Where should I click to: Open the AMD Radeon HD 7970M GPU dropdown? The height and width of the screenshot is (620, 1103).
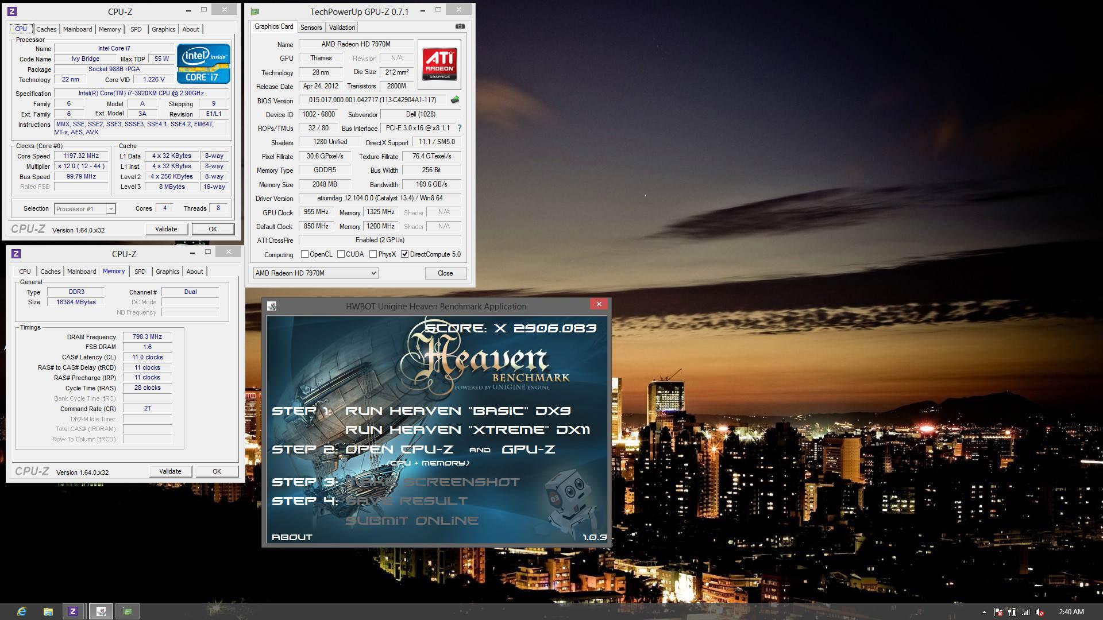tap(315, 273)
